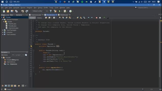Run the project with green play icon
Screen dimensions: 162x91
59,11
